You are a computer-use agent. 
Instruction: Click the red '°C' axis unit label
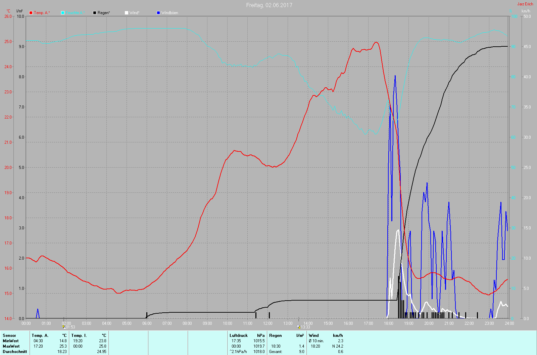pos(8,11)
